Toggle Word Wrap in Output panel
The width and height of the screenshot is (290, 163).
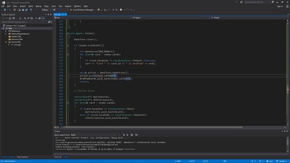pos(136,135)
